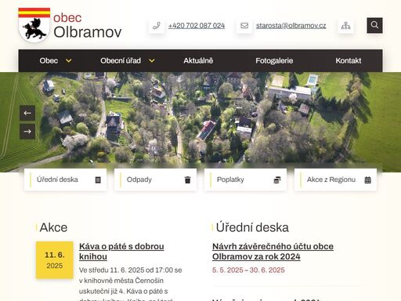Open the Akce z Regionu tile

point(335,180)
